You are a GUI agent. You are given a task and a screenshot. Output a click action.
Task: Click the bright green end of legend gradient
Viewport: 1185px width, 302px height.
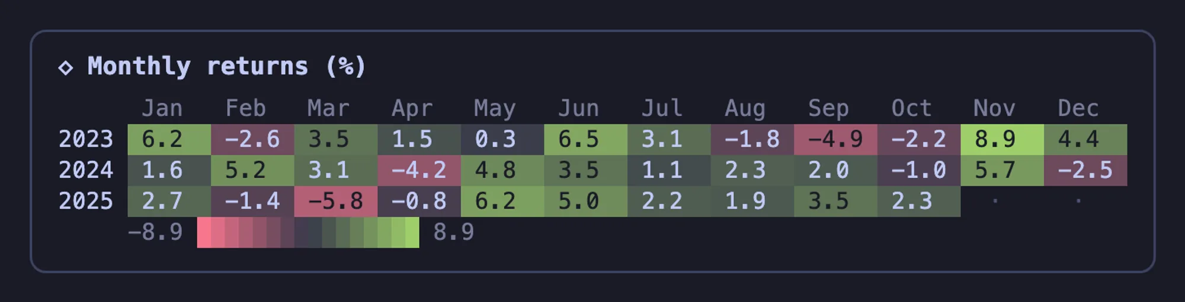412,232
